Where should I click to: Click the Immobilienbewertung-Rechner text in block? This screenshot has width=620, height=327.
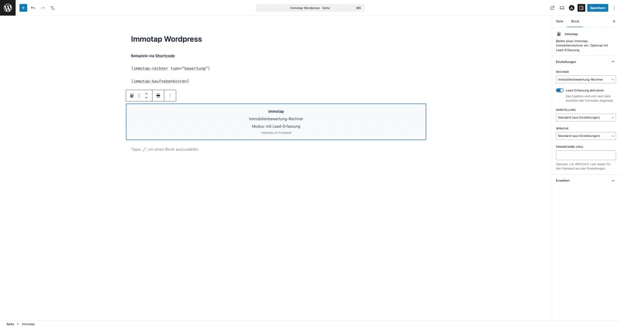tap(276, 119)
